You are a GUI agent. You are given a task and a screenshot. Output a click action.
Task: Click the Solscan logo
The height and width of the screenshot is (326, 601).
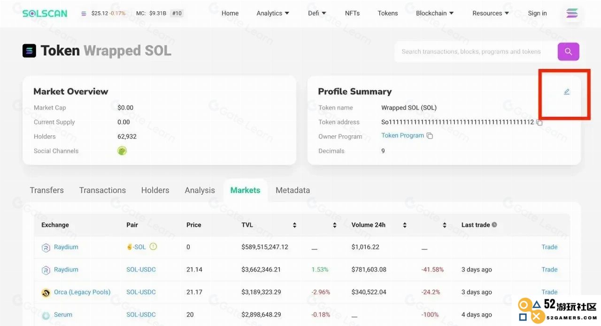(x=45, y=13)
